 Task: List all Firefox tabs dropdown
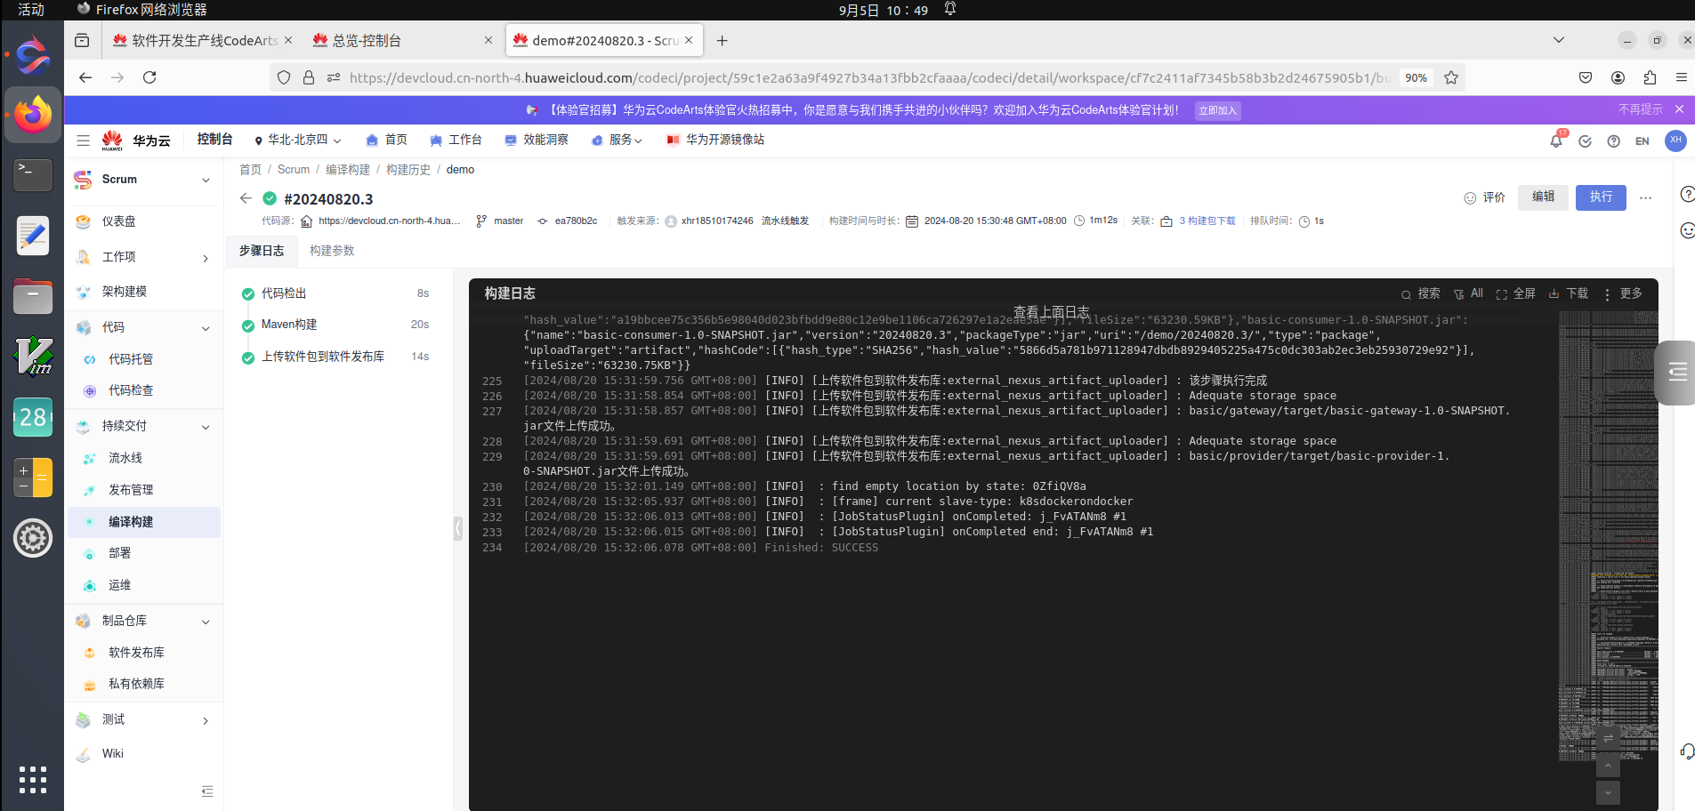pyautogui.click(x=1558, y=40)
